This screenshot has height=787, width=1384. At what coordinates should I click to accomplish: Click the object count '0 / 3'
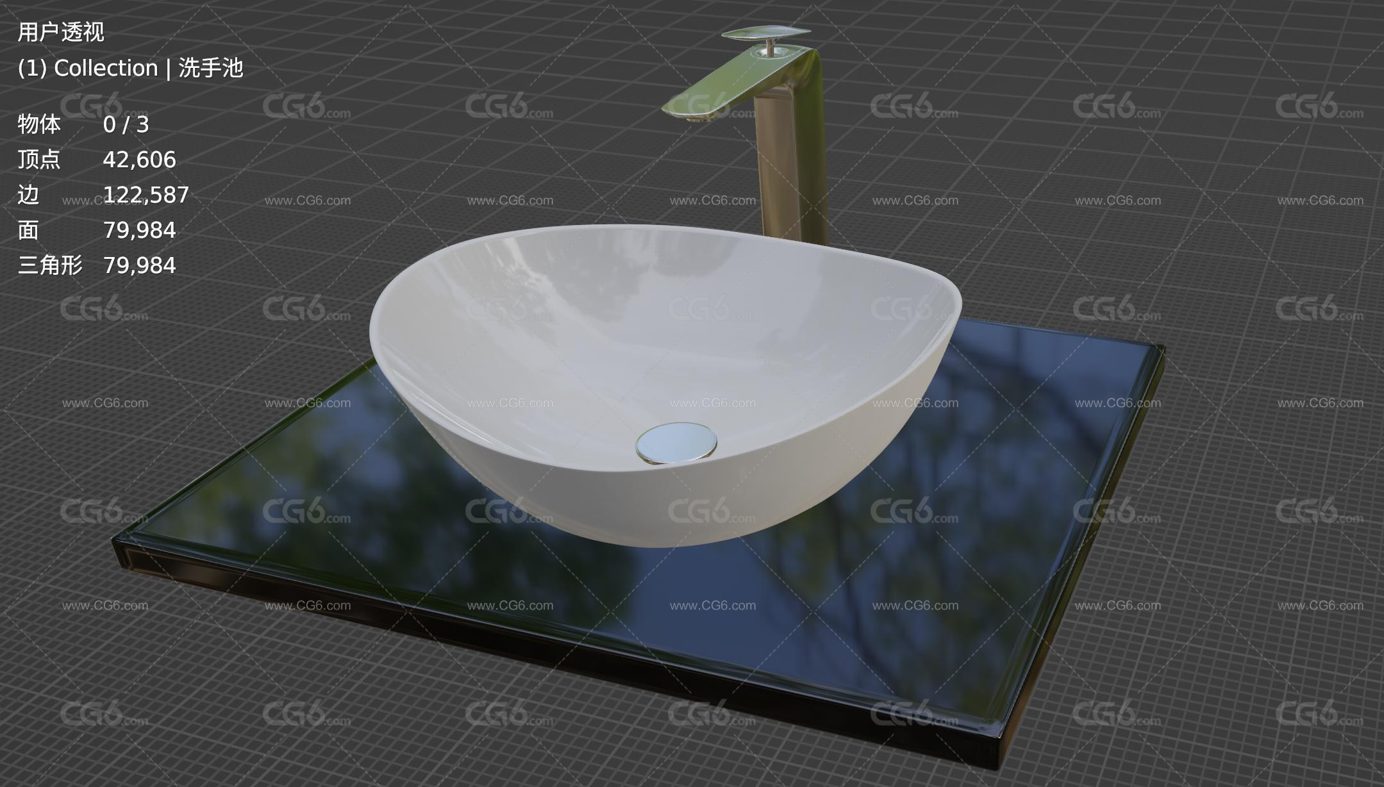[x=126, y=124]
